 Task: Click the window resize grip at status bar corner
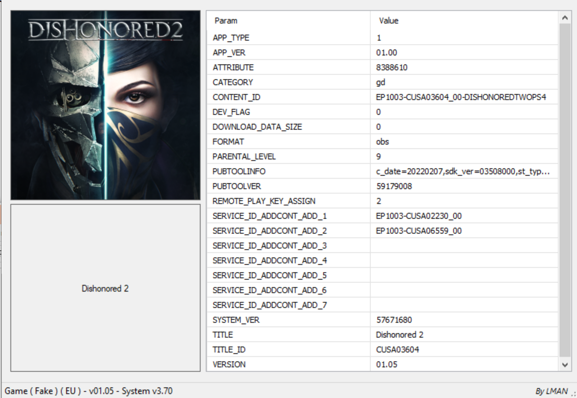coord(573,394)
